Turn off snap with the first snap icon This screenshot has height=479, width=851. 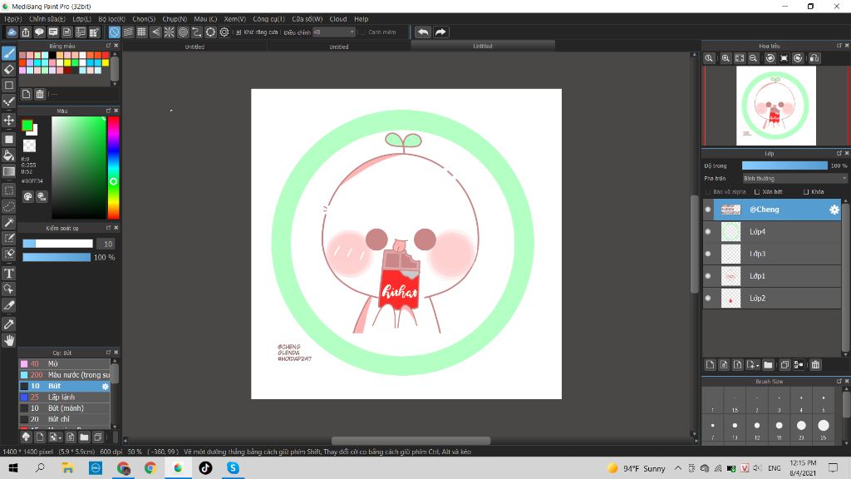coord(114,32)
